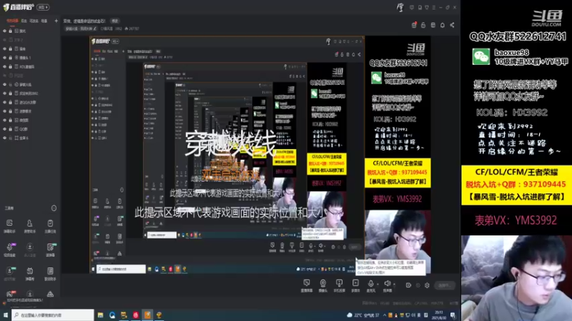The image size is (572, 321).
Task: Collapse the 工具箱 toolbox panel
Action: click(54, 208)
